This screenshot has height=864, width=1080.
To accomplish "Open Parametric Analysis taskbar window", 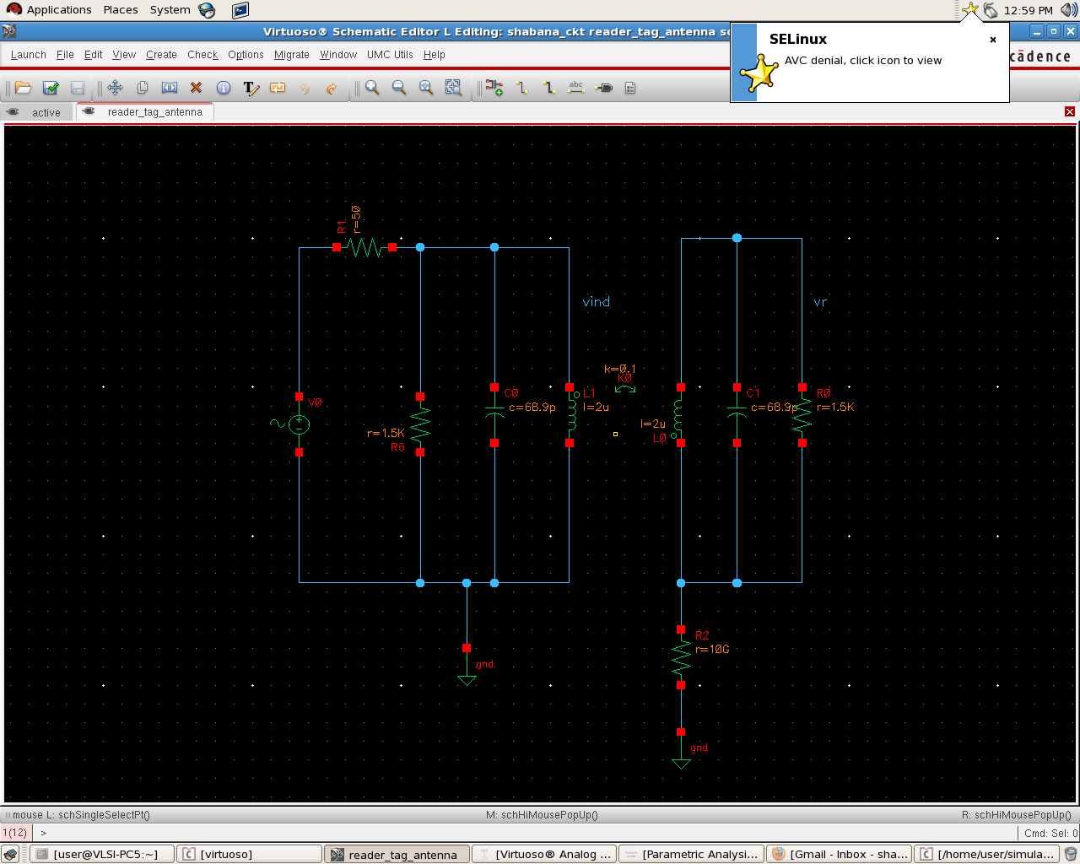I will coord(692,854).
